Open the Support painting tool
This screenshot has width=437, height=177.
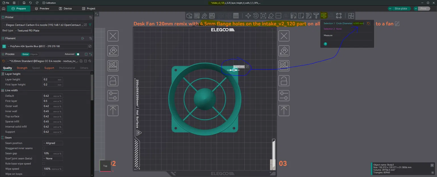(294, 16)
